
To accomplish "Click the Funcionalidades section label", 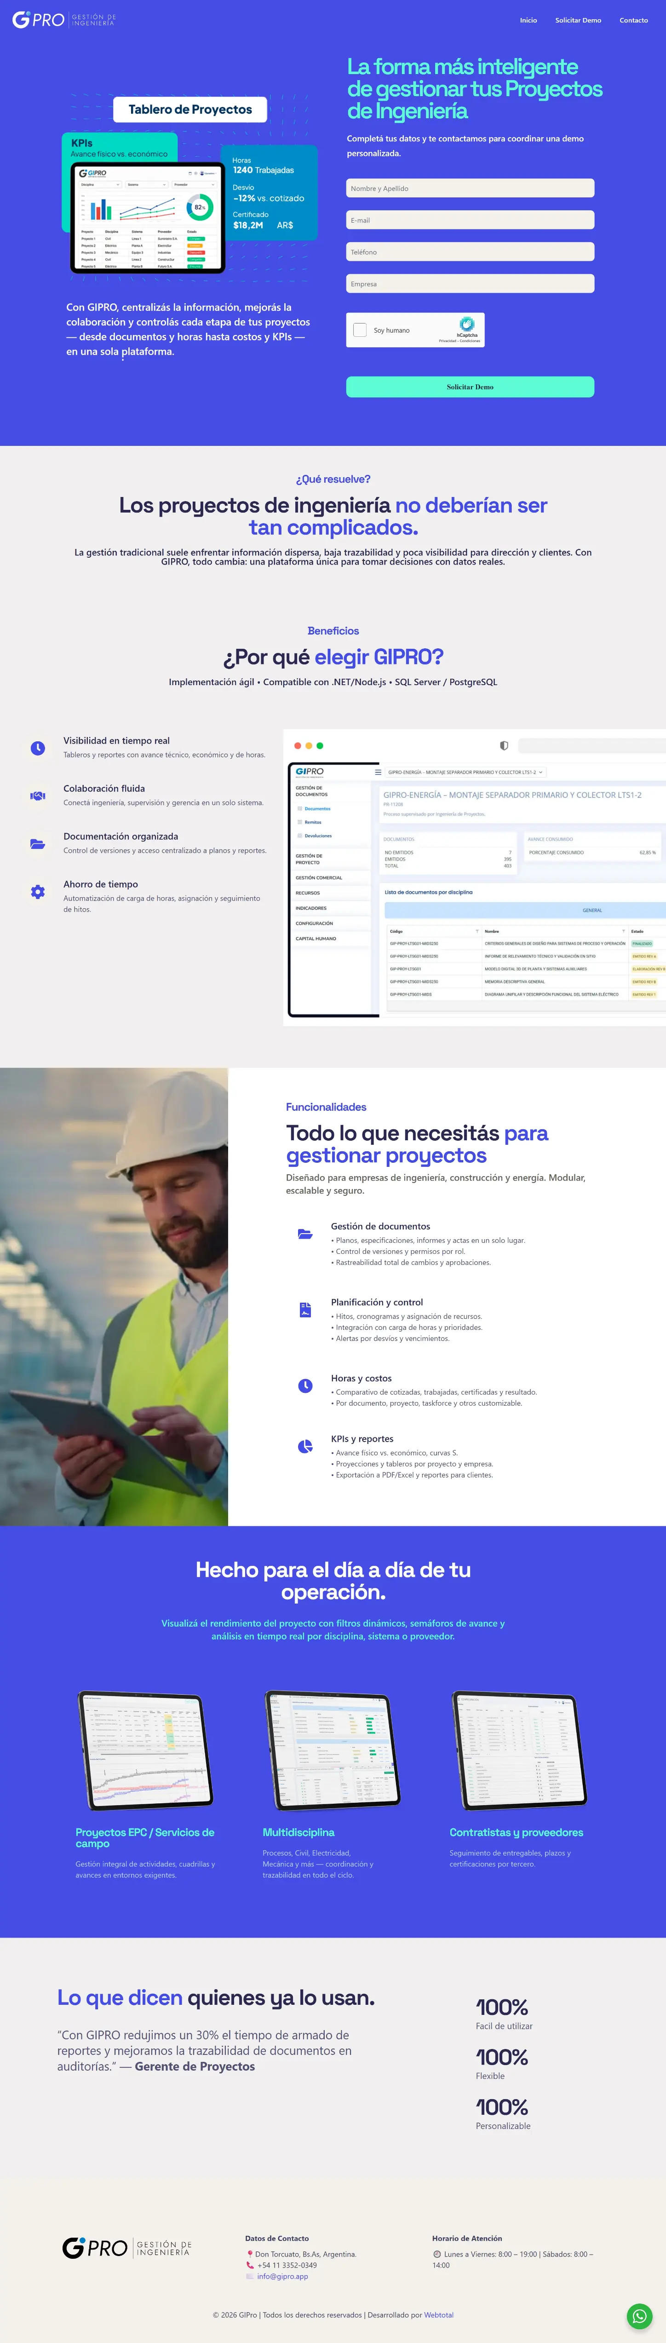I will coord(326,1107).
